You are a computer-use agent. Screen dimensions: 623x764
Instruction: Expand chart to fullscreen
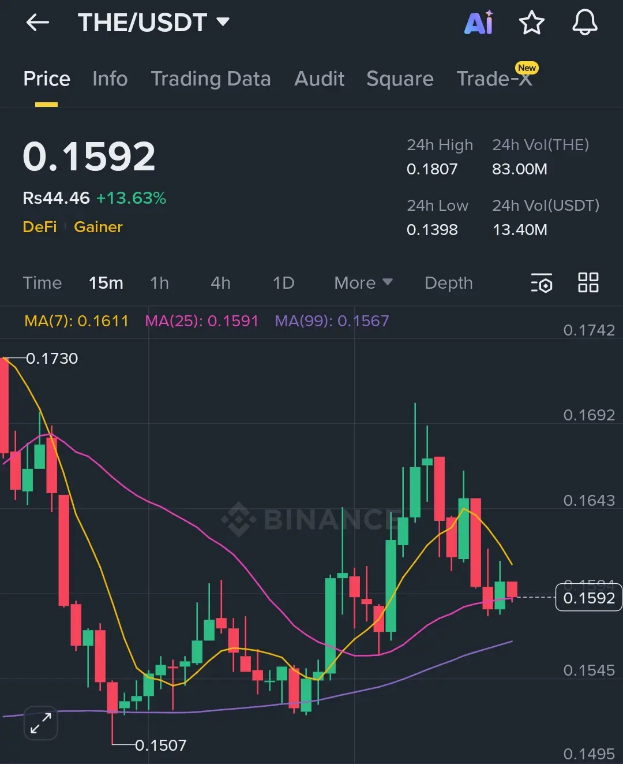(x=40, y=723)
